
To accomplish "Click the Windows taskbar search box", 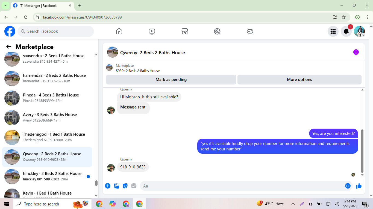I will pyautogui.click(x=52, y=204).
